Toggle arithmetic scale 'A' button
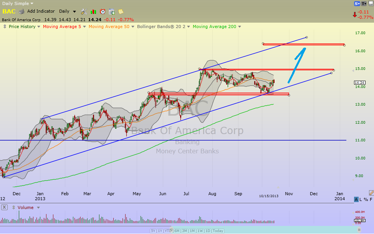374x234 pixels. pos(356,199)
